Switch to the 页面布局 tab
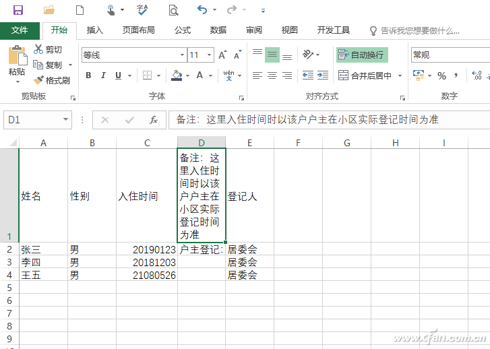The image size is (490, 349). [x=138, y=30]
